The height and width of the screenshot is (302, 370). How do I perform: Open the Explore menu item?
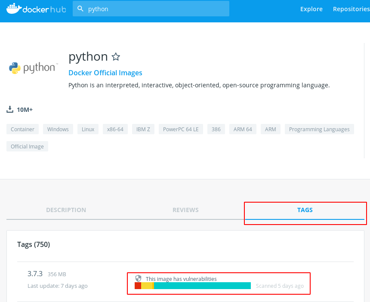pyautogui.click(x=311, y=9)
